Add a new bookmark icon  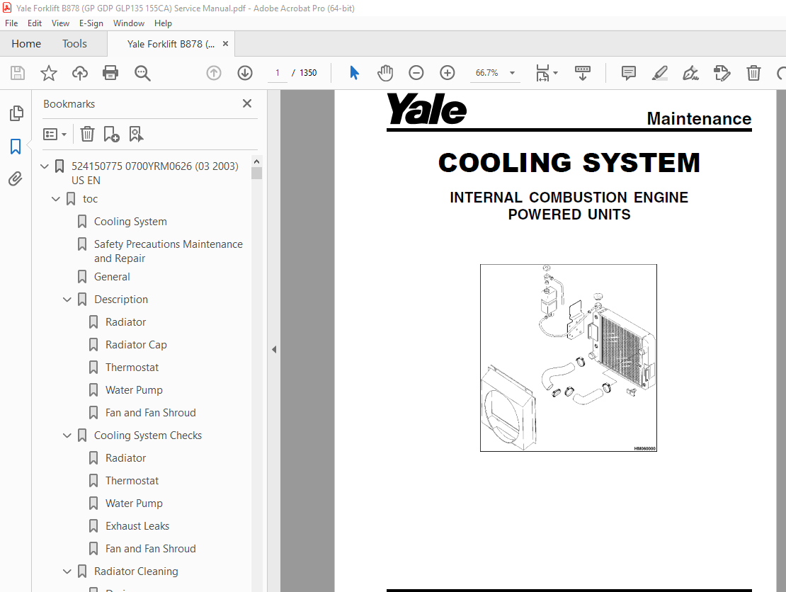point(111,134)
